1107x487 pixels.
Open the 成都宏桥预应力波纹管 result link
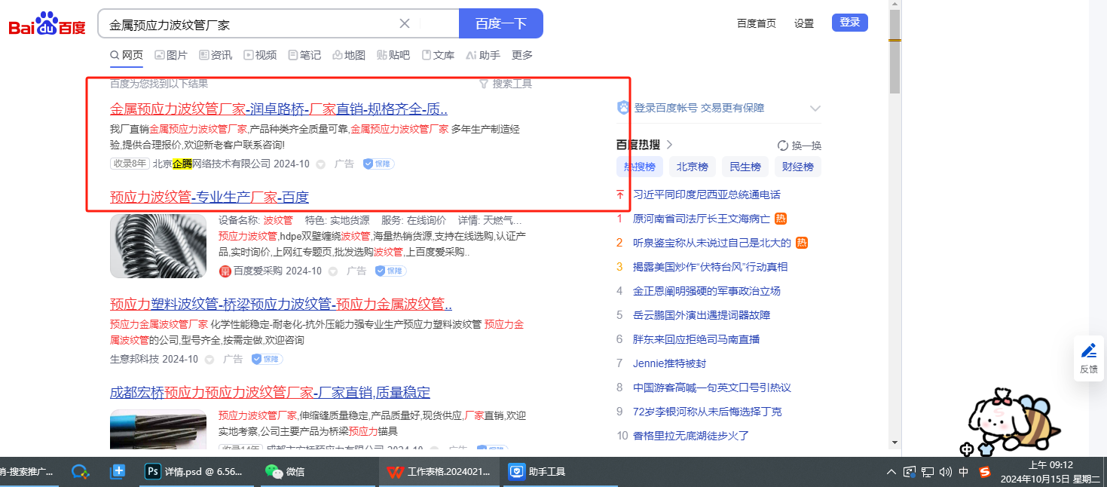pos(270,392)
